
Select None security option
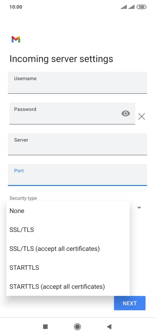point(68,211)
